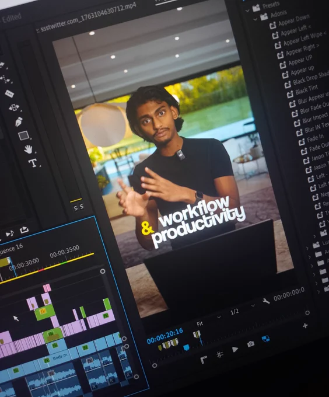Image resolution: width=329 pixels, height=397 pixels.
Task: Click the 00:00:35:00 timeline ruler mark
Action: tap(65, 251)
